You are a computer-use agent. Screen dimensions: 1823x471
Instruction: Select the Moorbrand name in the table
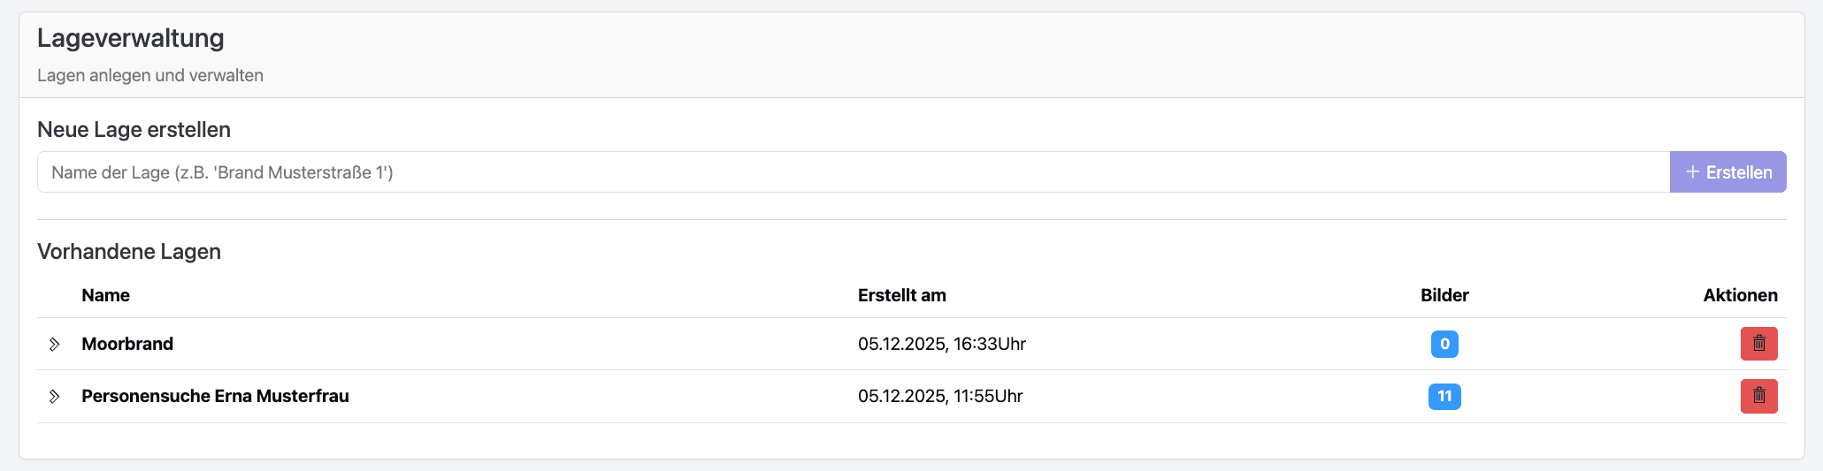127,344
